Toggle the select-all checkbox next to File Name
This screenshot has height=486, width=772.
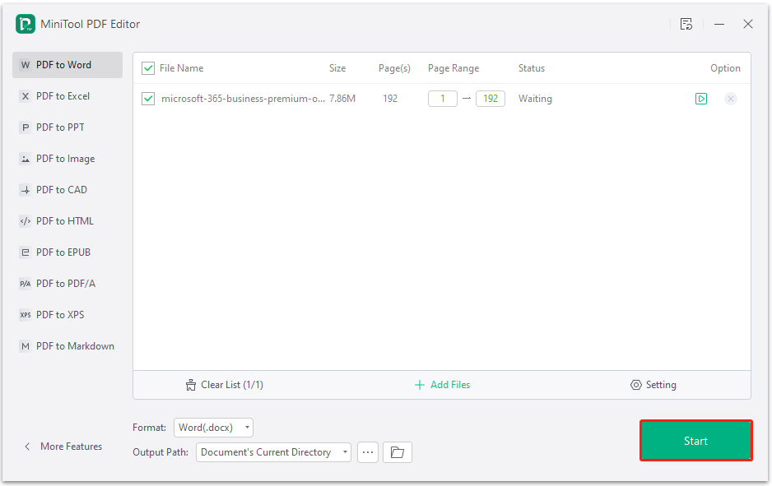[148, 68]
